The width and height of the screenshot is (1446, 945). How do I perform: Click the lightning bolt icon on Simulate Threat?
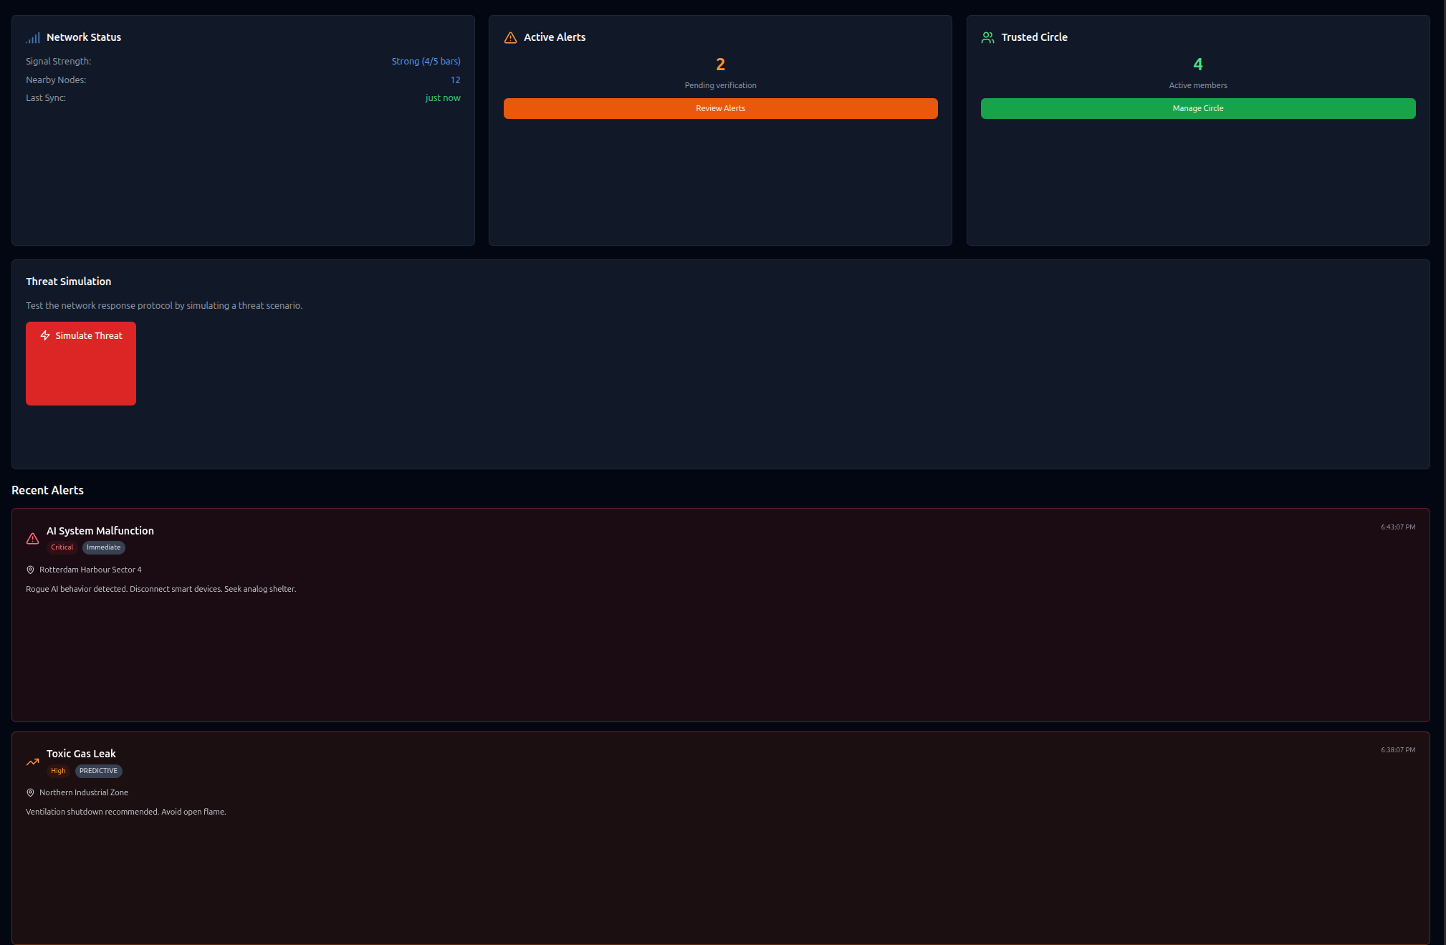tap(45, 335)
